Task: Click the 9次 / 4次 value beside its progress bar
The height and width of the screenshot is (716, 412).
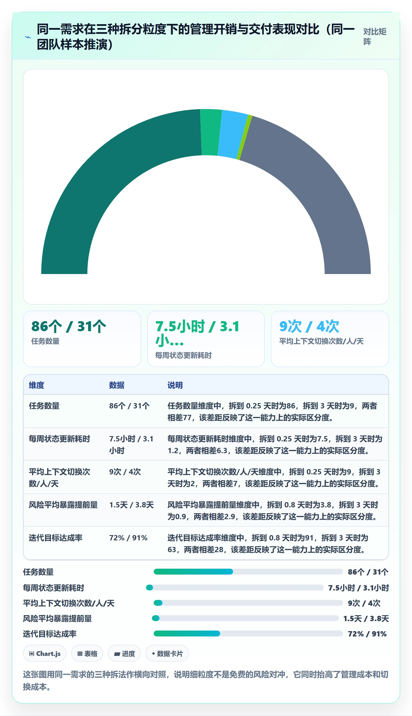Action: tap(364, 603)
